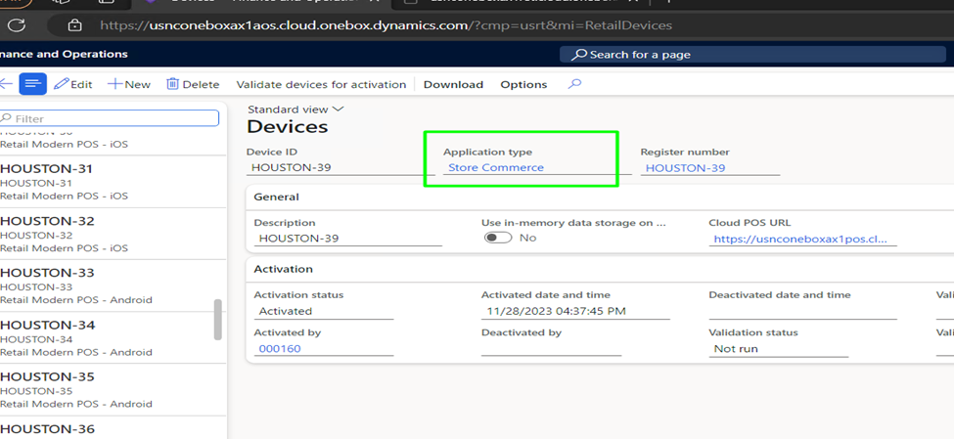Select HOUSTON-33 in the device list
954x439 pixels.
(114, 285)
